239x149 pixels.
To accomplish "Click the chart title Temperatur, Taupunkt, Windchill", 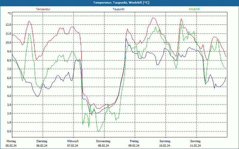I will (x=121, y=3).
